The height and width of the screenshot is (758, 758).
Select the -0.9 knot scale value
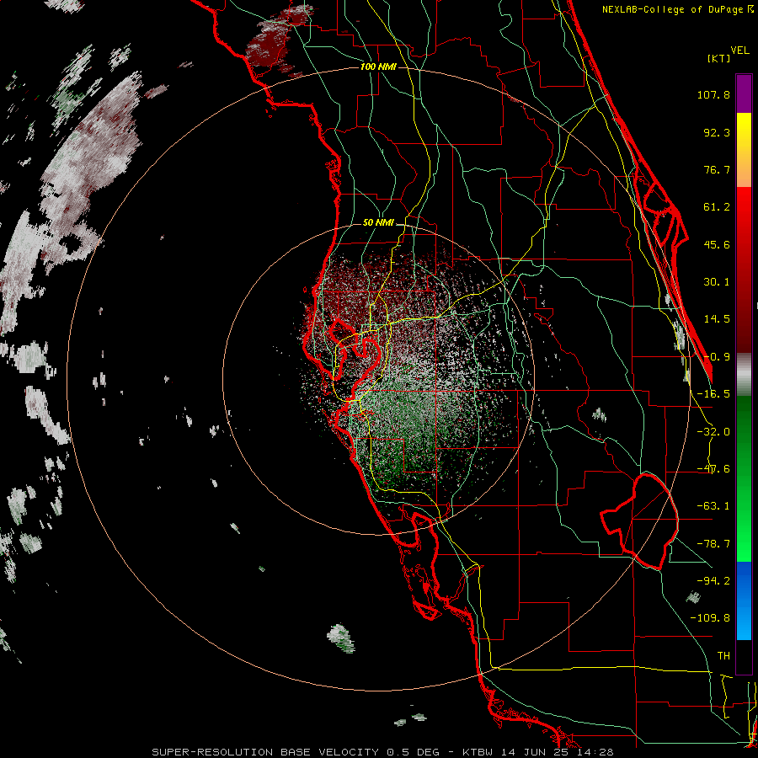[x=717, y=357]
